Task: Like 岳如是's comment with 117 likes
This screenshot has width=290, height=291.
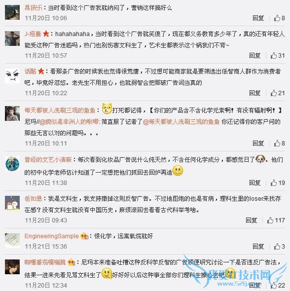Action: click(276, 220)
